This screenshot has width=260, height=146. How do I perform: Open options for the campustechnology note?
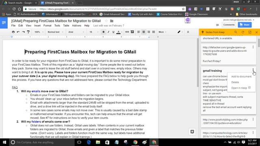coord(253,133)
